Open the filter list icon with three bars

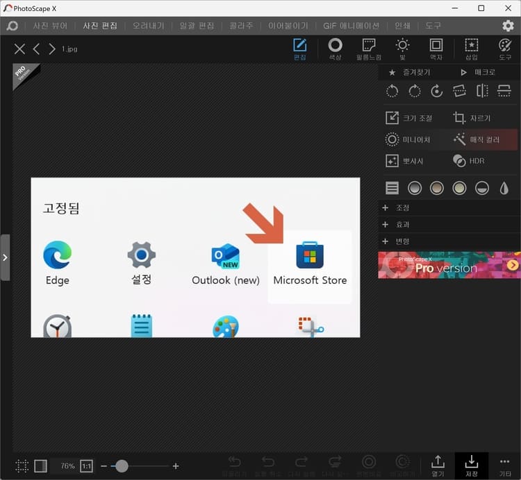pyautogui.click(x=392, y=188)
